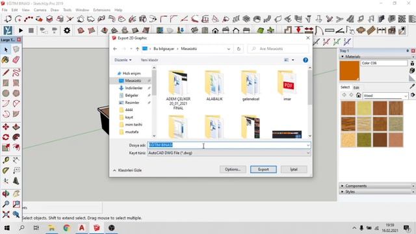Select the ALABALIK folder thumbnail
The image size is (416, 234).
click(214, 86)
